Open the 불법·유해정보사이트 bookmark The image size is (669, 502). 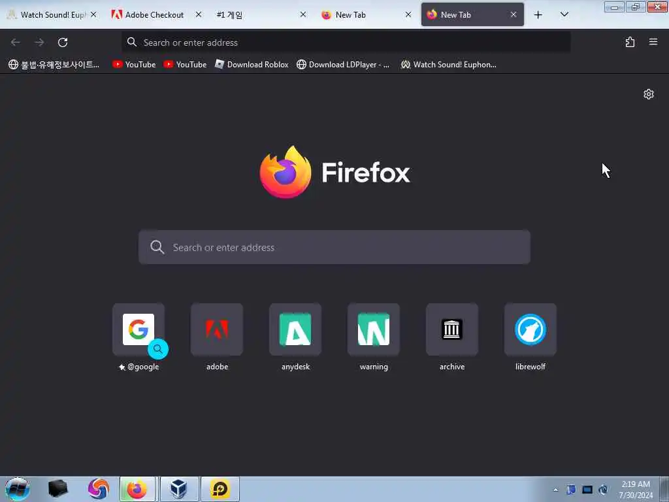click(x=54, y=65)
